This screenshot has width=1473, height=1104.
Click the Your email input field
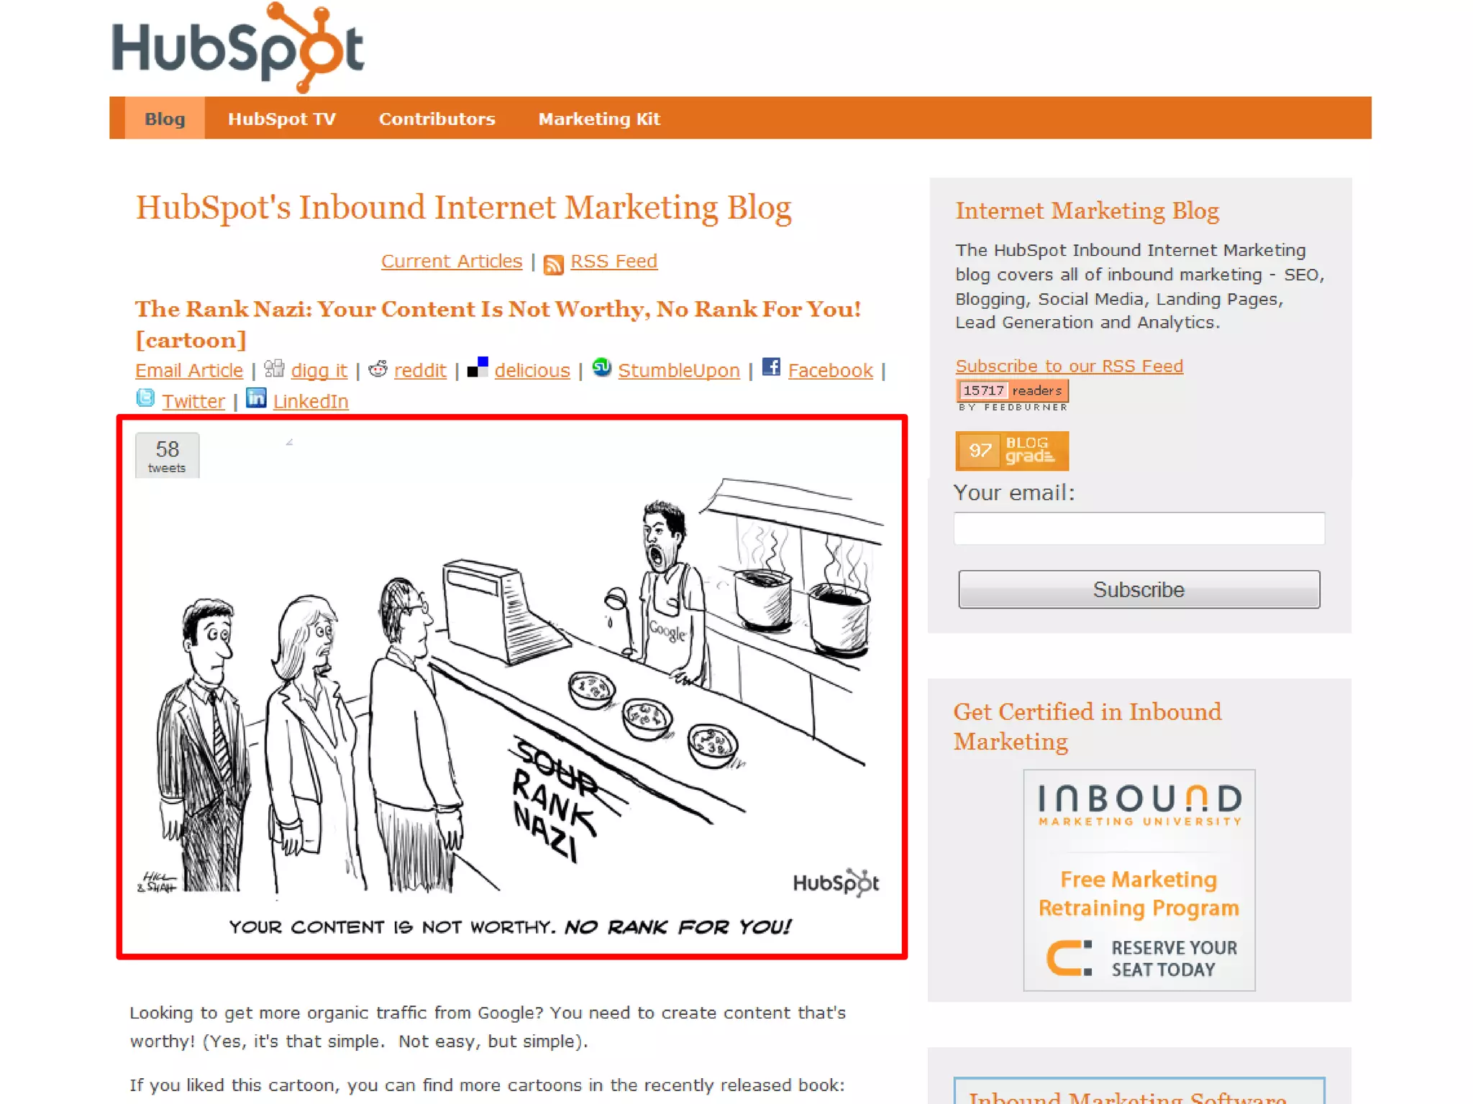point(1139,528)
